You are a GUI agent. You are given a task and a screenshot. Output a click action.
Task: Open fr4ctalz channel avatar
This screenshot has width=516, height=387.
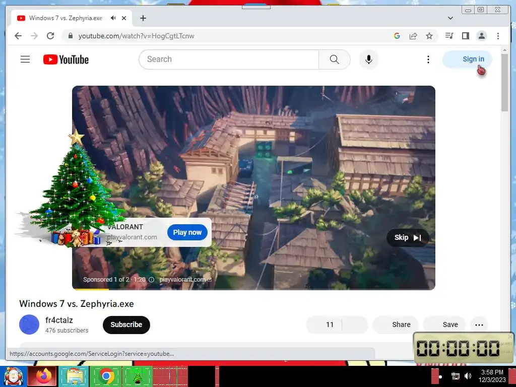pos(29,325)
